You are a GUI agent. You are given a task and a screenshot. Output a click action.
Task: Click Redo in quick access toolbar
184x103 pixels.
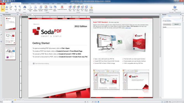click(14, 1)
